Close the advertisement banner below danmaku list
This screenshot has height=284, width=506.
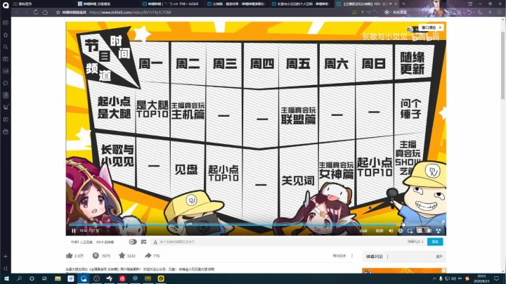pyautogui.click(x=443, y=270)
